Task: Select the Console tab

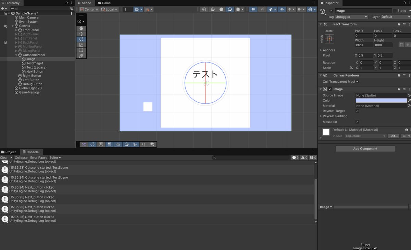Action: [30, 152]
